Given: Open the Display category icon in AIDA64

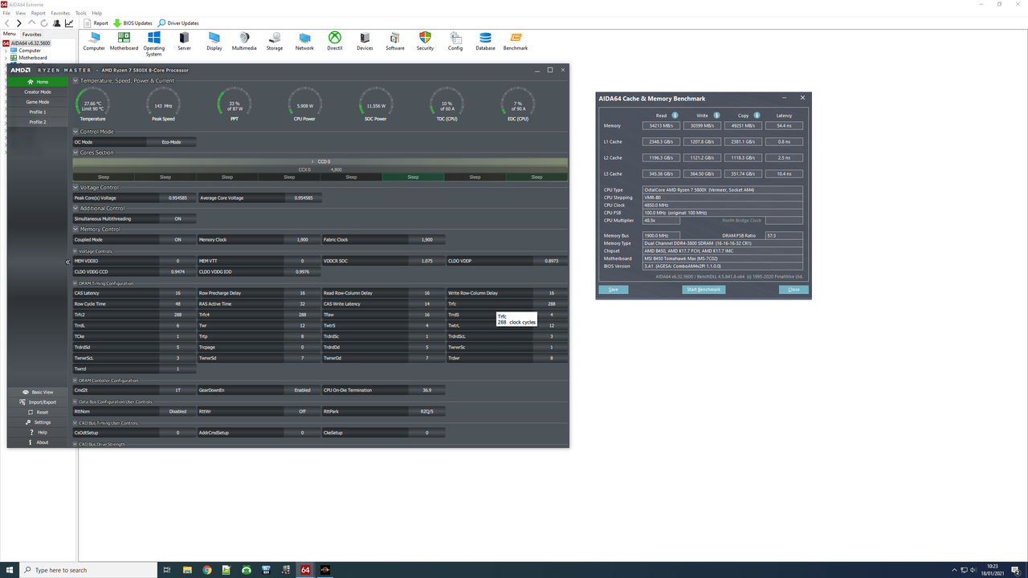Looking at the screenshot, I should click(214, 42).
